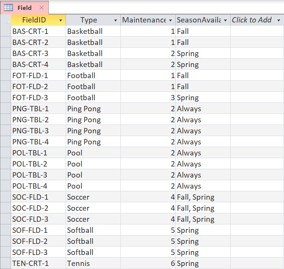Open the FieldID column filter dropdown
Screen dimensions: 284x269
coord(61,20)
